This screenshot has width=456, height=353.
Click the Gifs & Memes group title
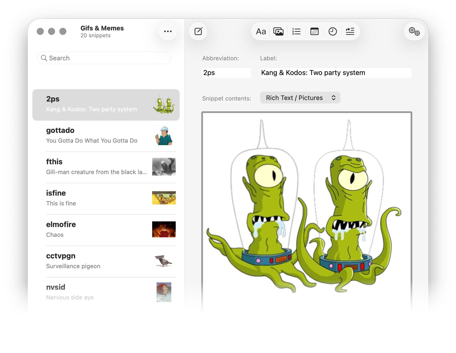click(x=102, y=28)
